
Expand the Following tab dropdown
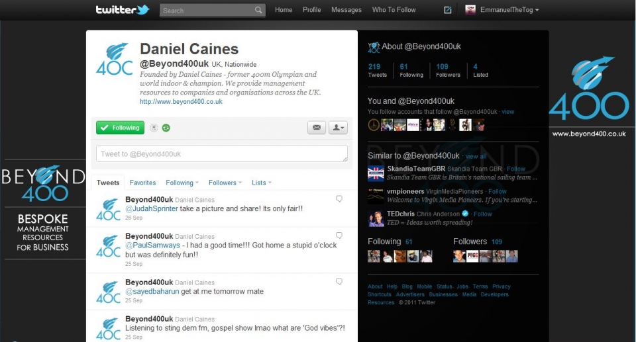coord(182,183)
